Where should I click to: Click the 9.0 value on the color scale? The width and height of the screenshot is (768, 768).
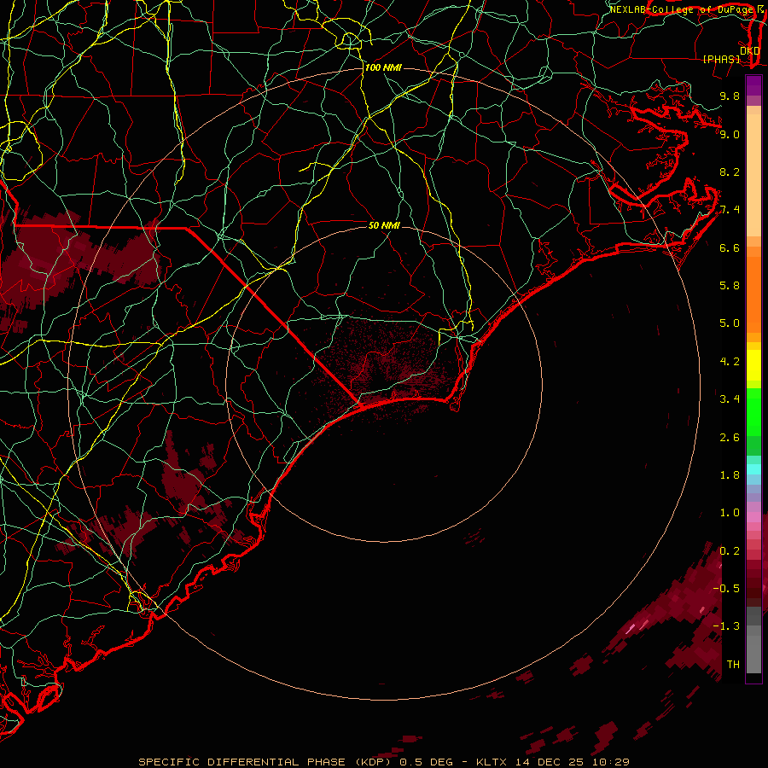click(730, 134)
